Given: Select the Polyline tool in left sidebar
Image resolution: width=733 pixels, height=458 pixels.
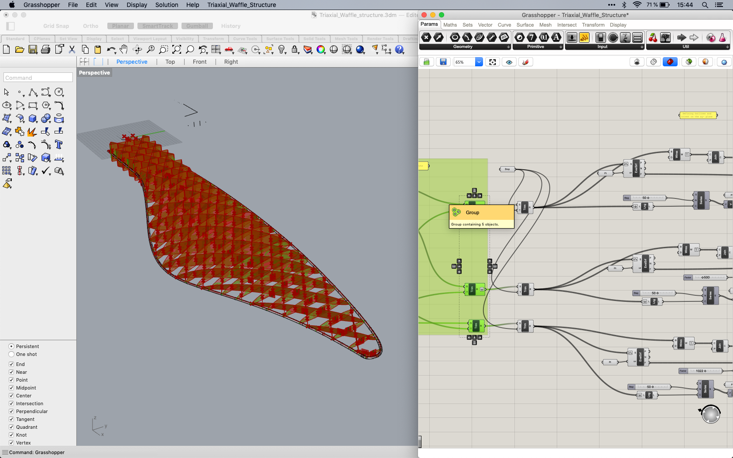Looking at the screenshot, I should pyautogui.click(x=33, y=92).
